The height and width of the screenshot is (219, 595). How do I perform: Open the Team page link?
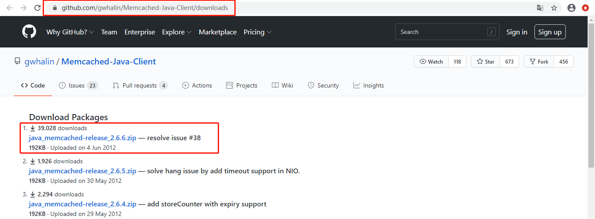coord(109,32)
